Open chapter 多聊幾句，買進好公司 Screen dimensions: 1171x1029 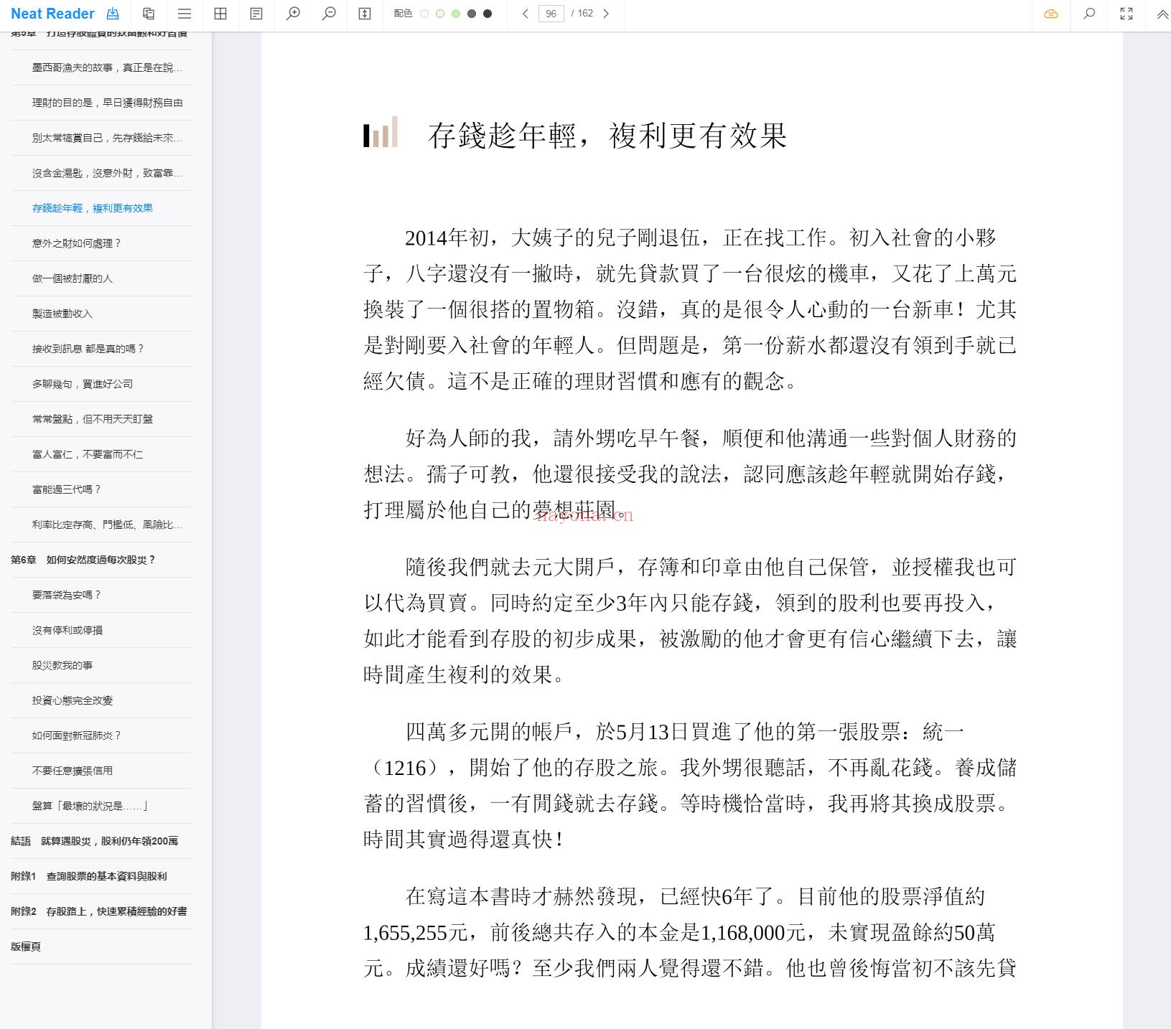pyautogui.click(x=83, y=384)
